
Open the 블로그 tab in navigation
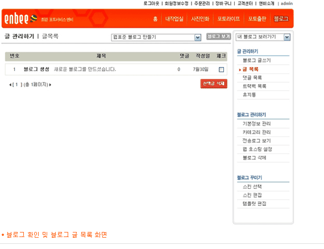click(281, 19)
